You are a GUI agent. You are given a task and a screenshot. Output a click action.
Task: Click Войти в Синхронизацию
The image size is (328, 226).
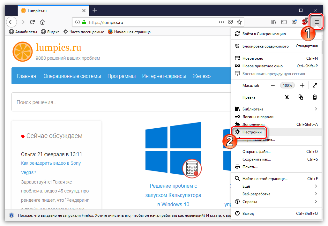[264, 34]
